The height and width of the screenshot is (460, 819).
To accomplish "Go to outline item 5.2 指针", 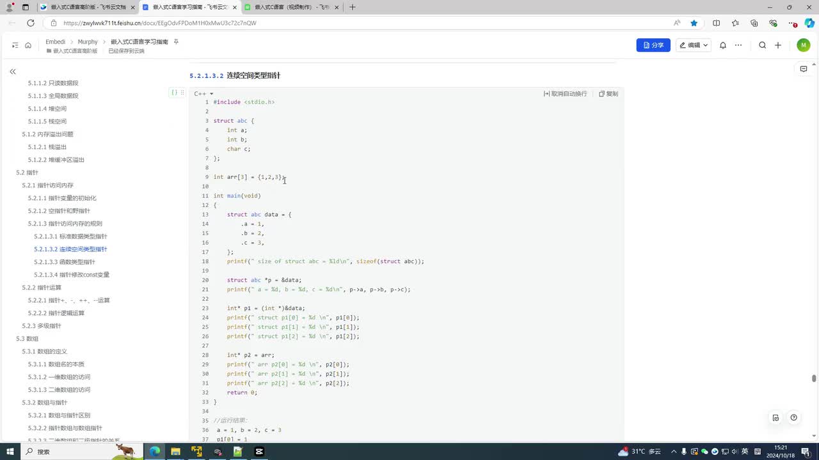I will [27, 172].
